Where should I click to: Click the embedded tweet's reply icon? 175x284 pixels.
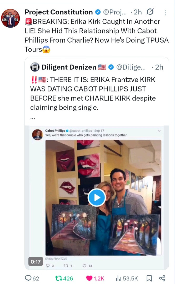[48, 266]
